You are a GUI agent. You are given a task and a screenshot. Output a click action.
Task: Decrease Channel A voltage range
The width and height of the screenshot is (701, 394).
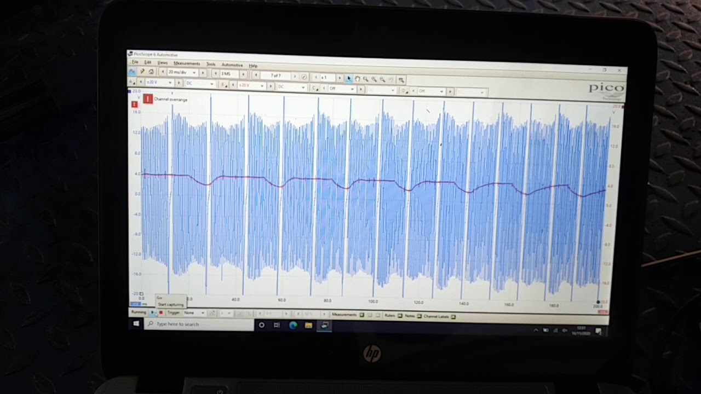(x=141, y=82)
